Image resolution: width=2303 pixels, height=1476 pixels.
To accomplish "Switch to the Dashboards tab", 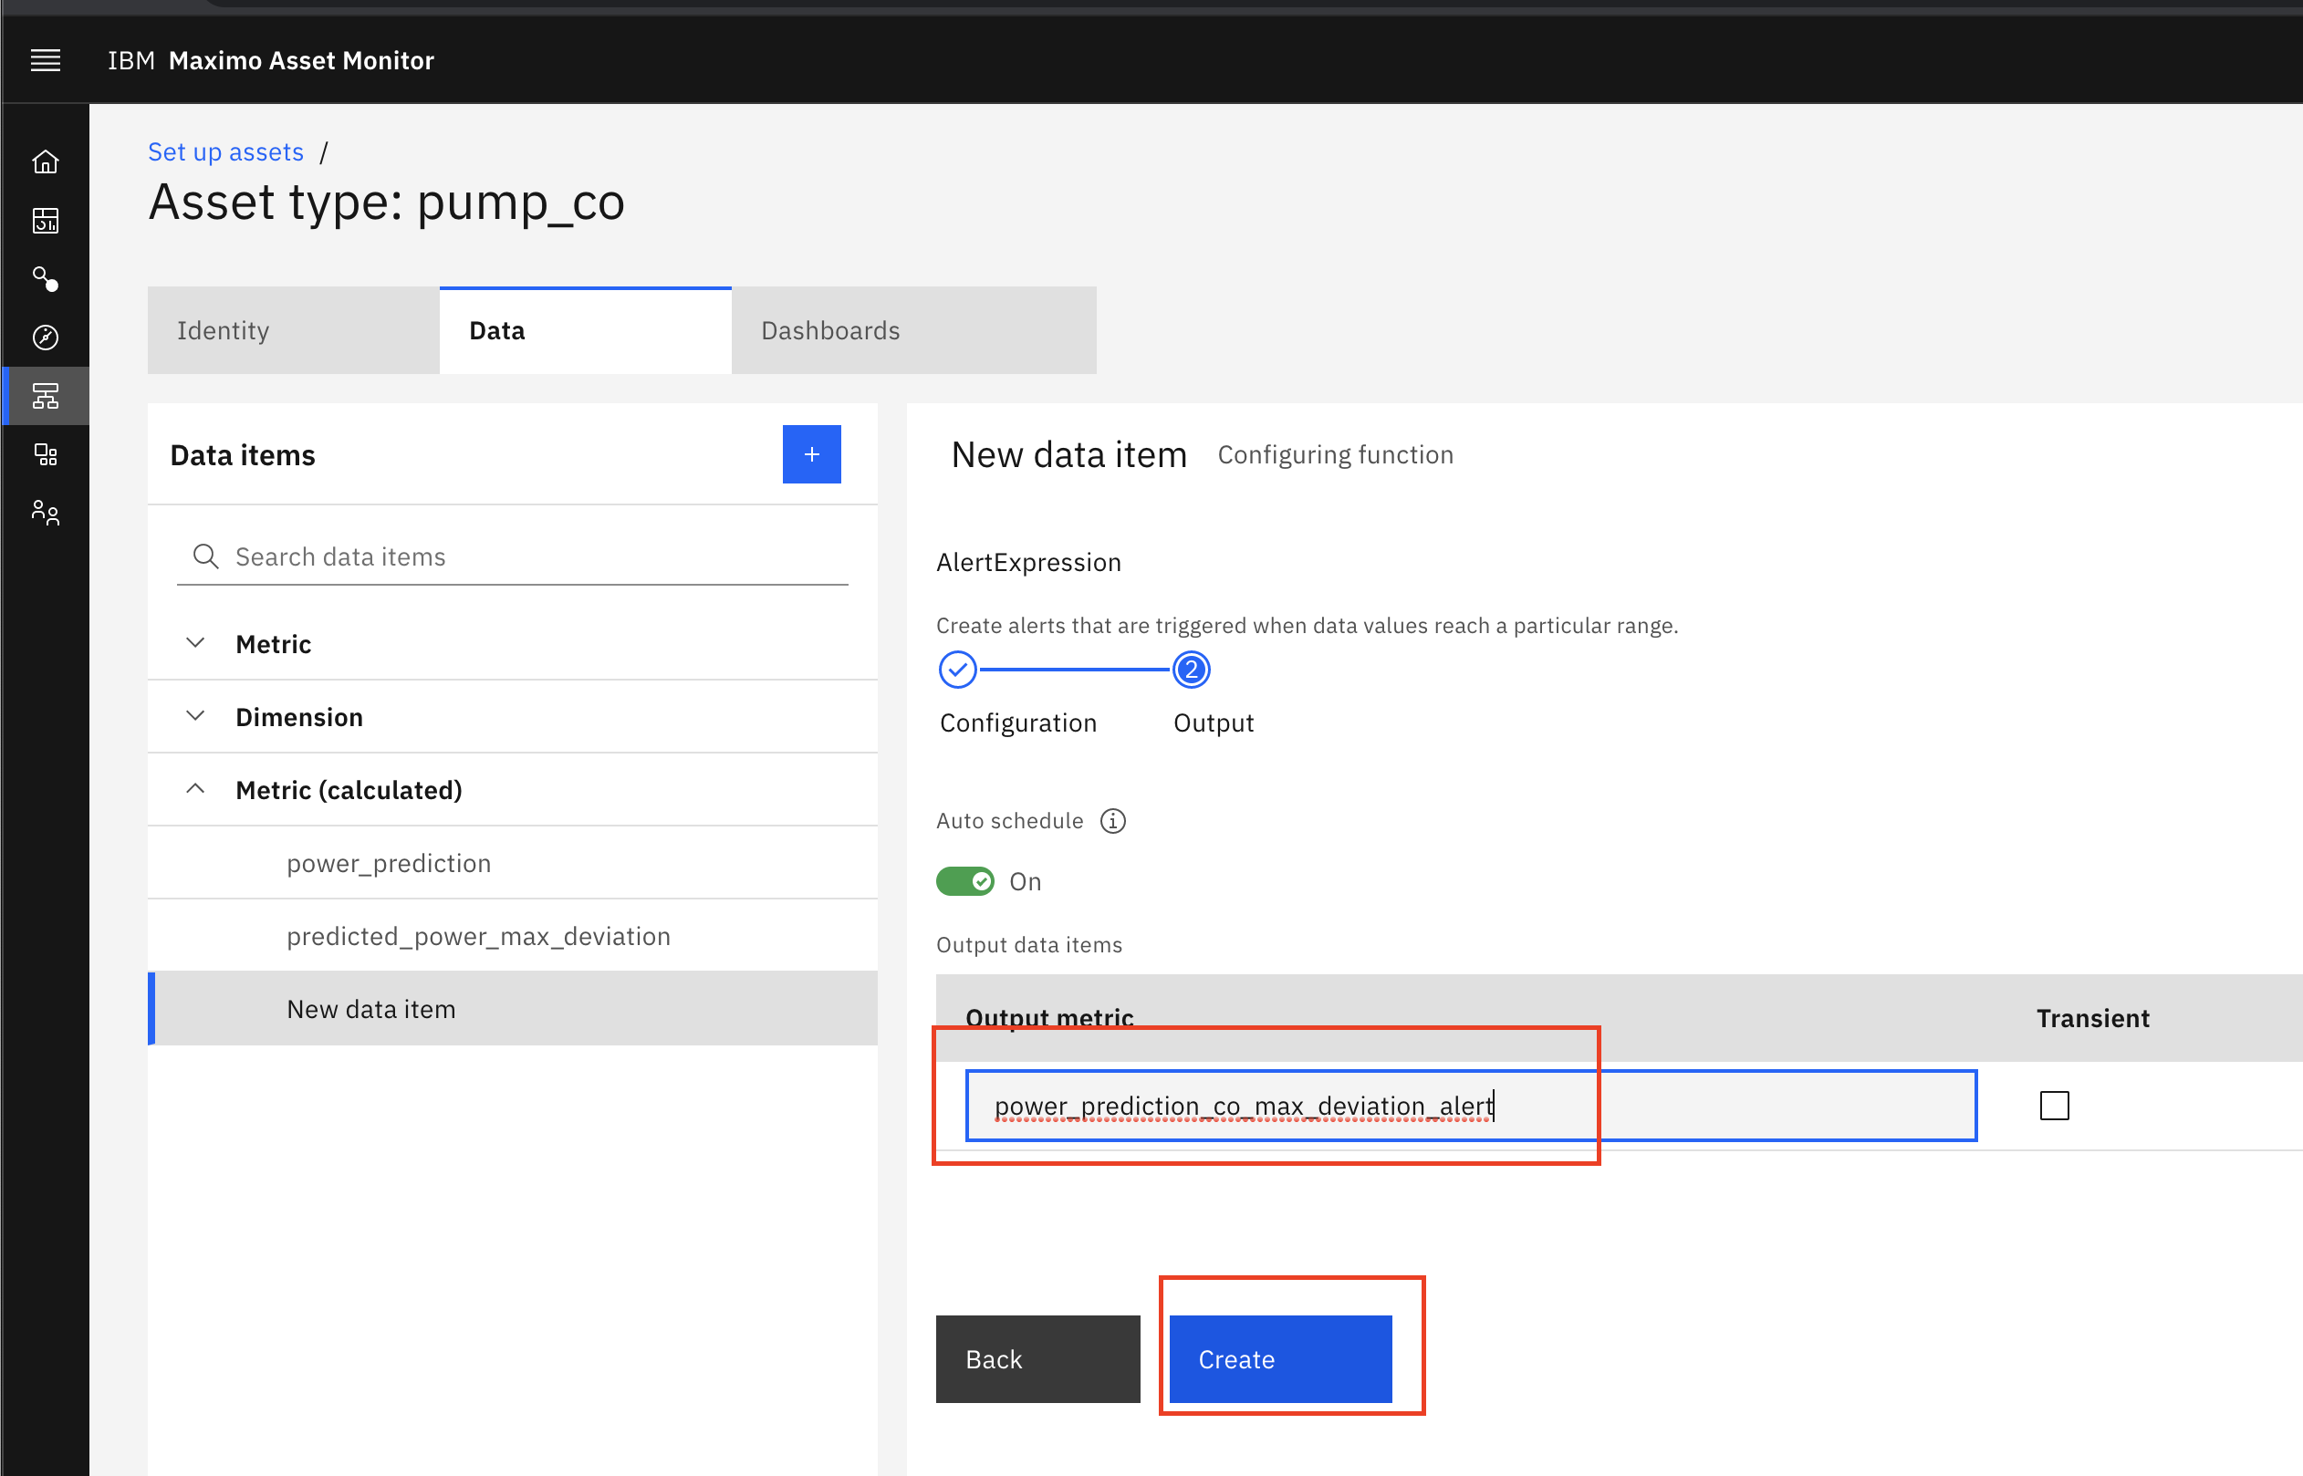I will (x=914, y=330).
